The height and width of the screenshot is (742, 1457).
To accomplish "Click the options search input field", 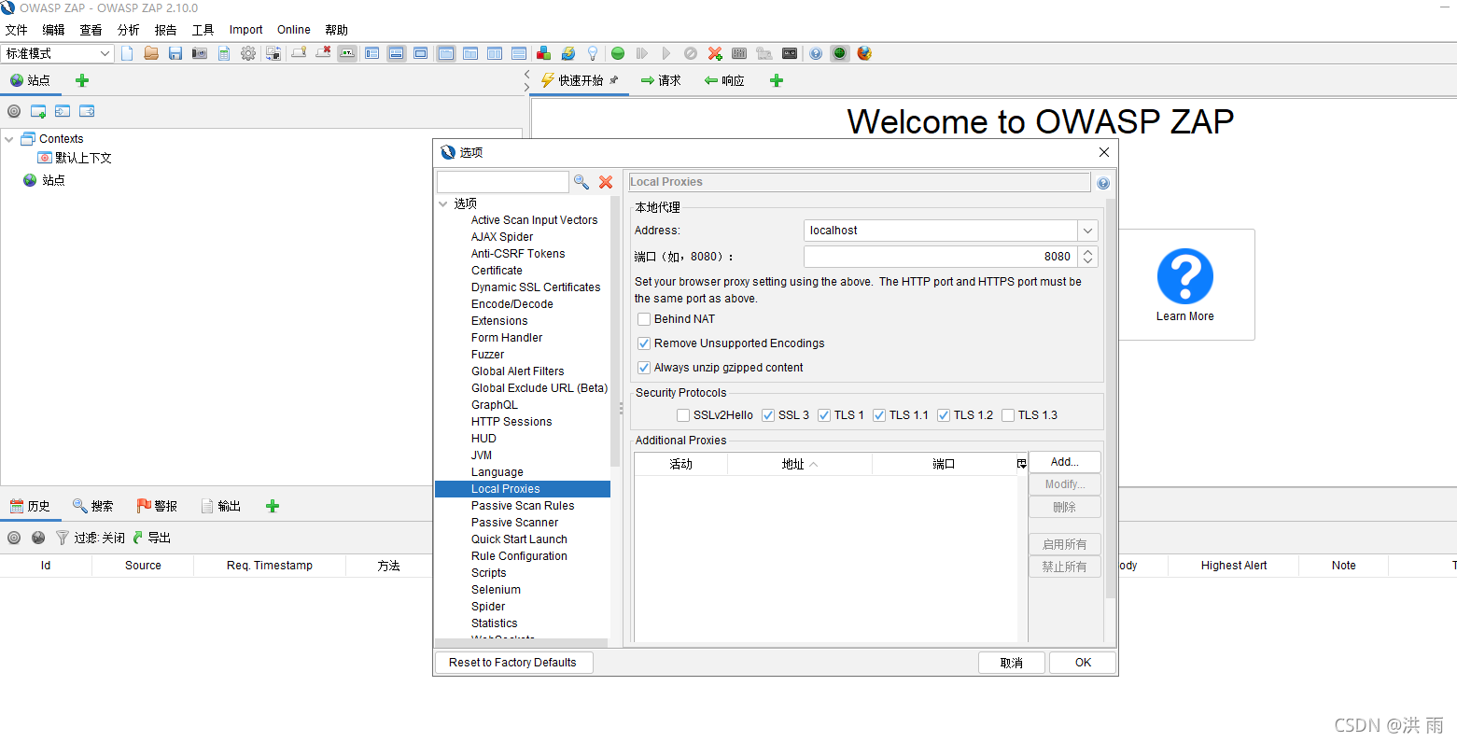I will [x=502, y=182].
